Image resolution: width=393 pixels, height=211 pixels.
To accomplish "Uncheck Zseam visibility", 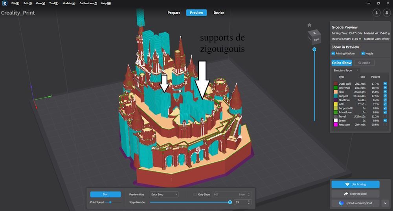I will point(385,120).
